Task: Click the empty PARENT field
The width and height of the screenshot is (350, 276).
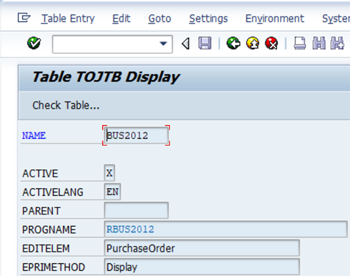Action: [136, 210]
